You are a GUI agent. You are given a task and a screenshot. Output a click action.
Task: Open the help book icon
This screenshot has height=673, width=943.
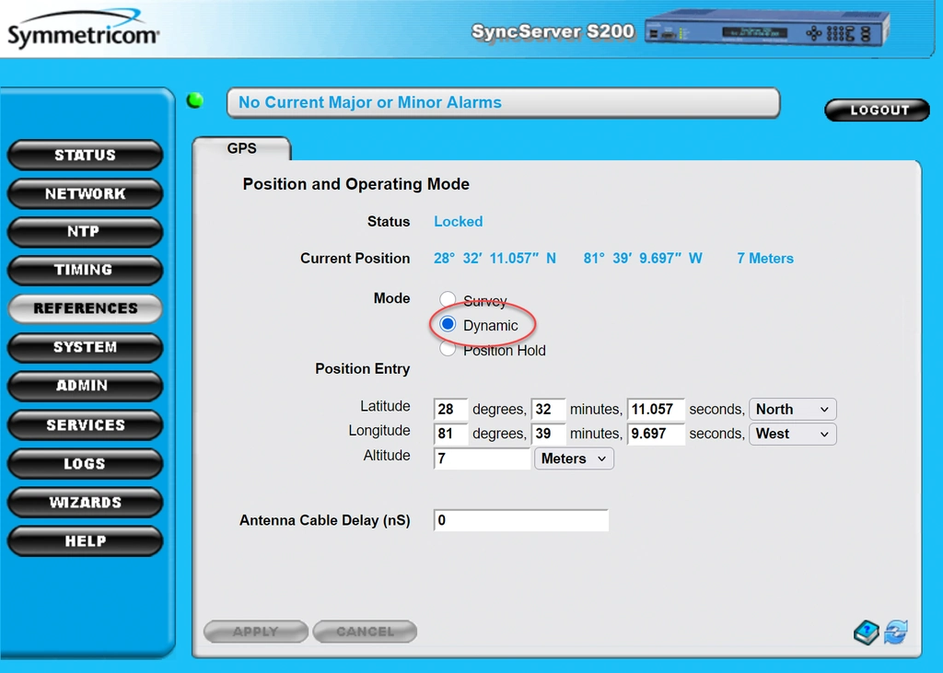pos(867,632)
